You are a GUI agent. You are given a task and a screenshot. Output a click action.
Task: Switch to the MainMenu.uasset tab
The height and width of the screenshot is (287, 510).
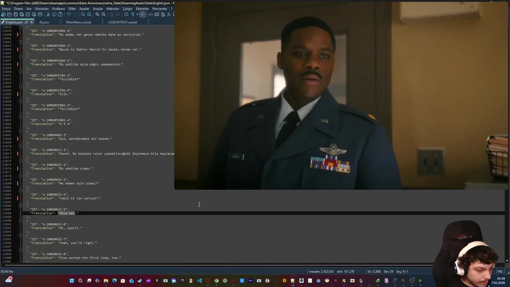point(78,22)
